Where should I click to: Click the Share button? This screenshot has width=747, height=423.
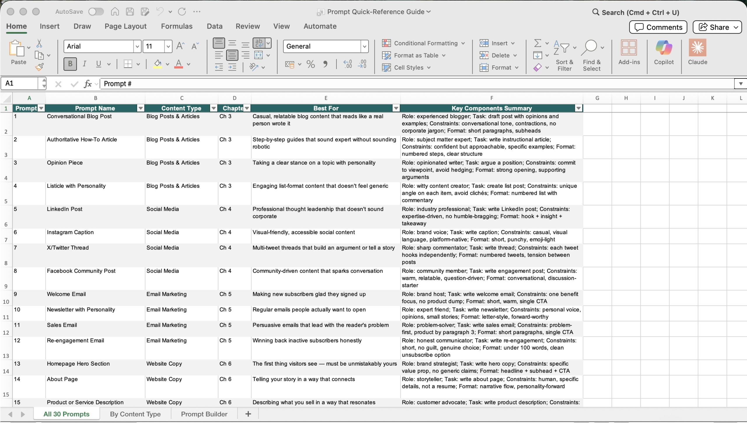click(717, 27)
